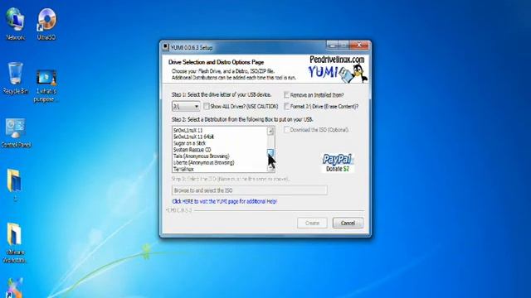The height and width of the screenshot is (298, 531).
Task: Select SnOwL1nuX 11 64bit in distro list
Action: pyautogui.click(x=193, y=137)
